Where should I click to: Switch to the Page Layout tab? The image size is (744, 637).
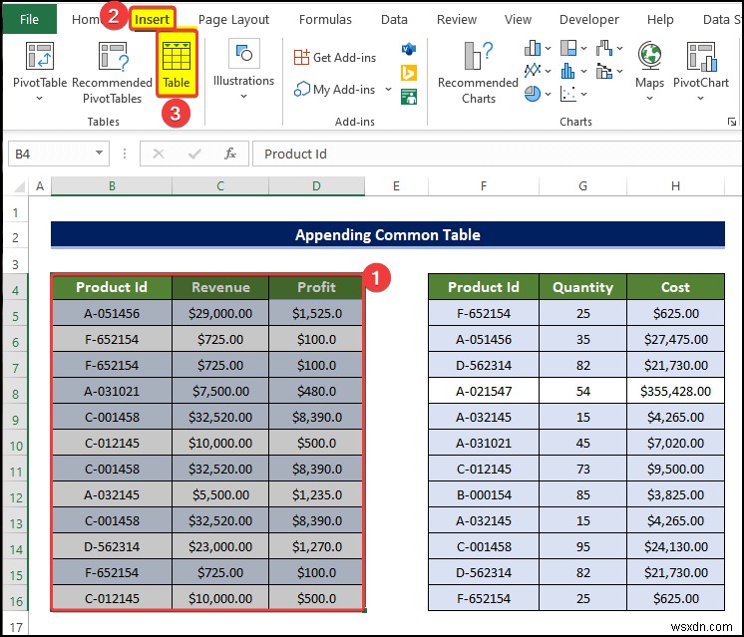point(233,20)
